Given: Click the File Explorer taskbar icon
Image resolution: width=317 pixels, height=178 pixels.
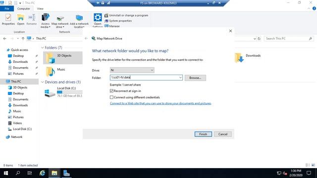Looking at the screenshot, I should pos(54,173).
